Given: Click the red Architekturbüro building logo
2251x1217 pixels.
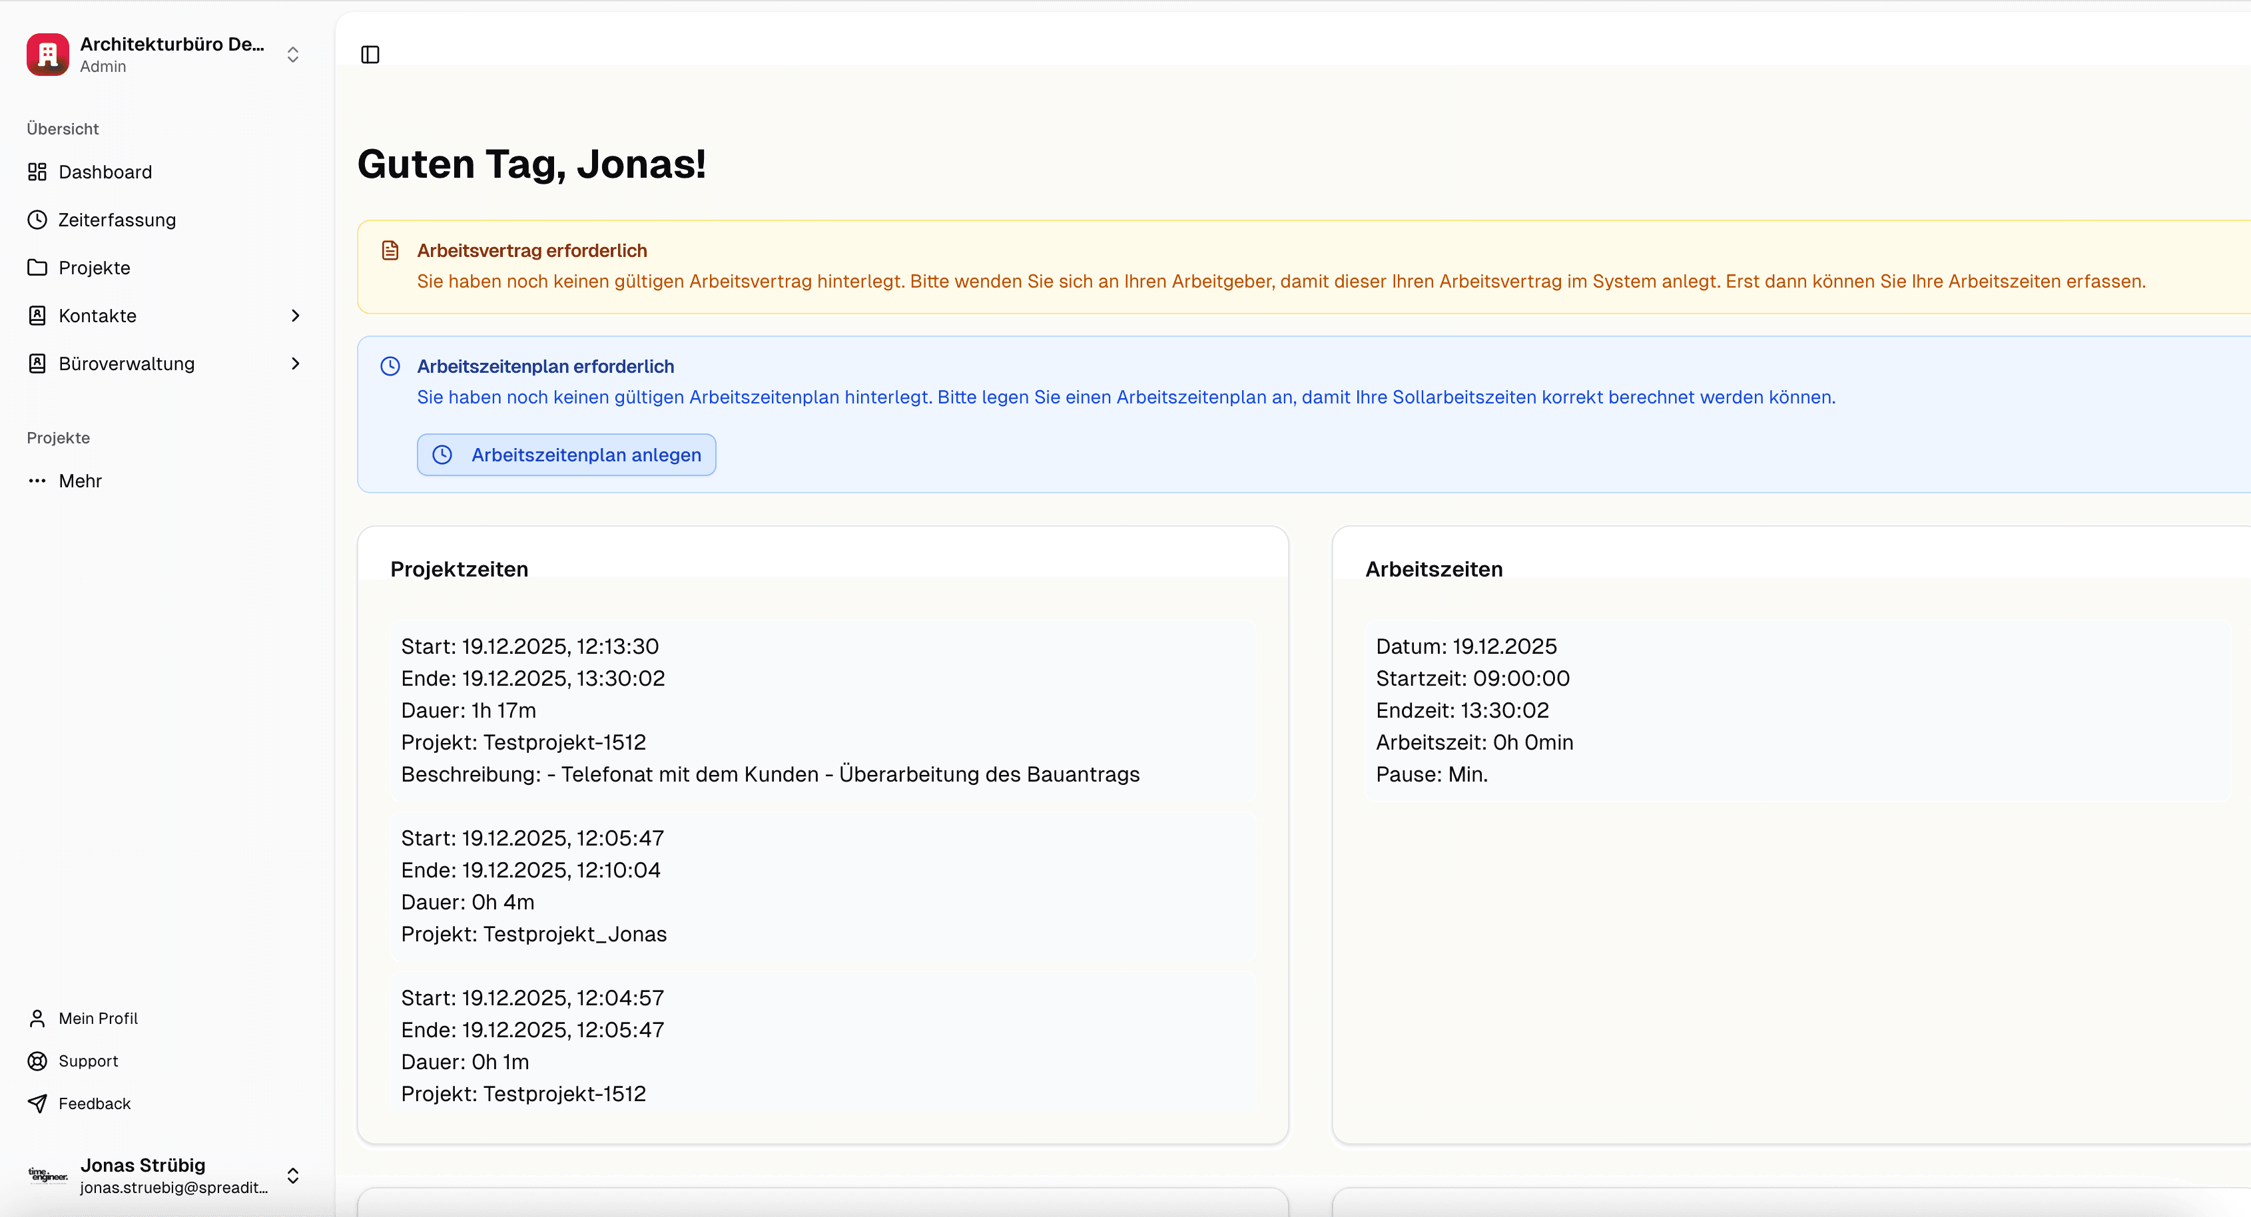Looking at the screenshot, I should click(x=47, y=54).
